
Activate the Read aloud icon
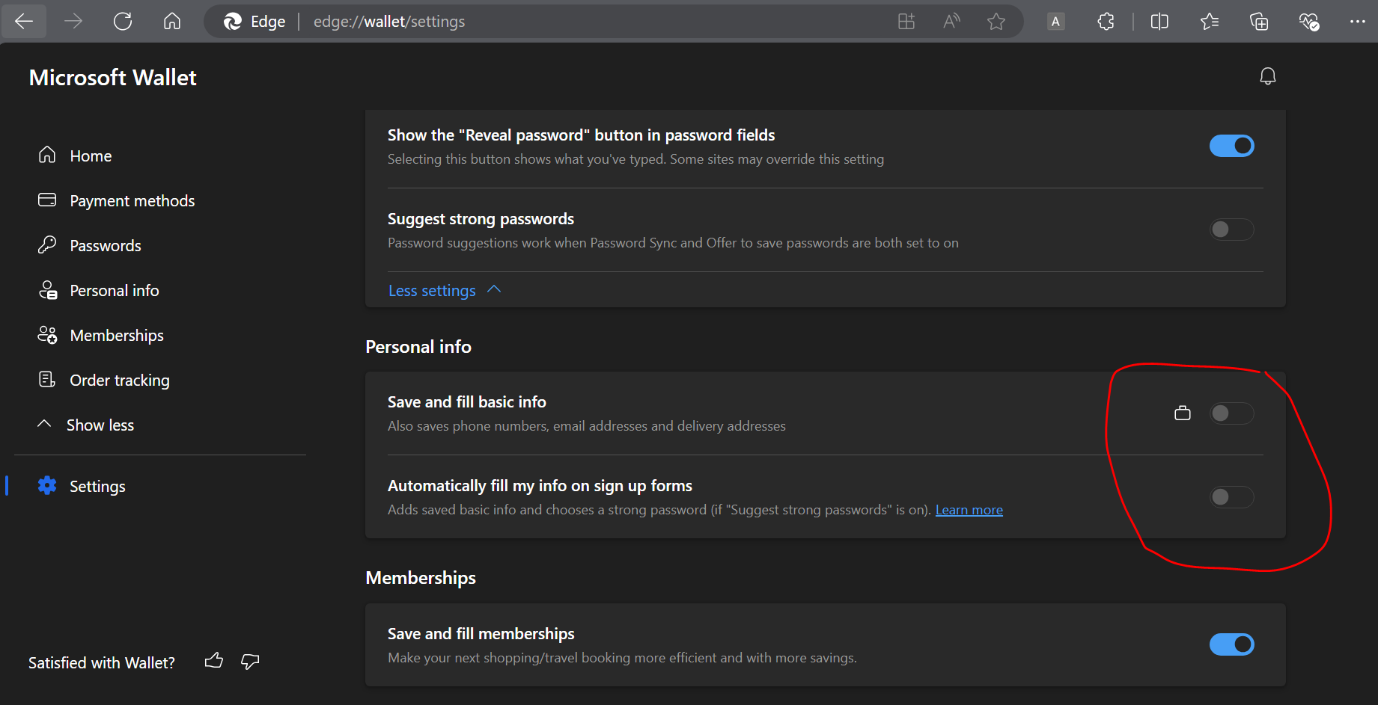(x=951, y=22)
